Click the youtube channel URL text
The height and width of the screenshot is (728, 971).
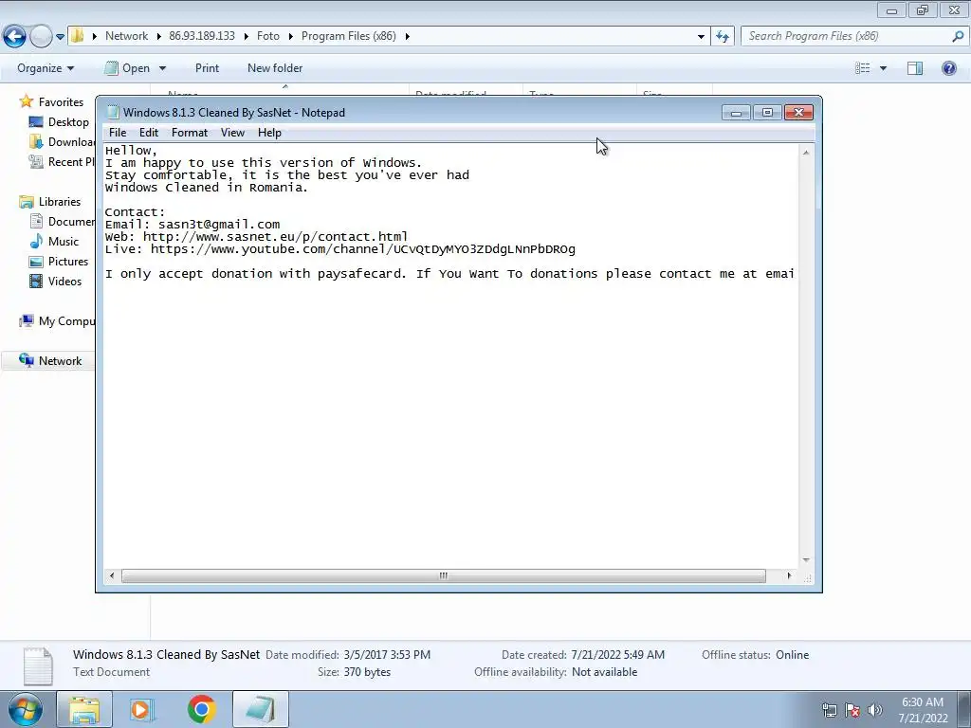point(363,249)
